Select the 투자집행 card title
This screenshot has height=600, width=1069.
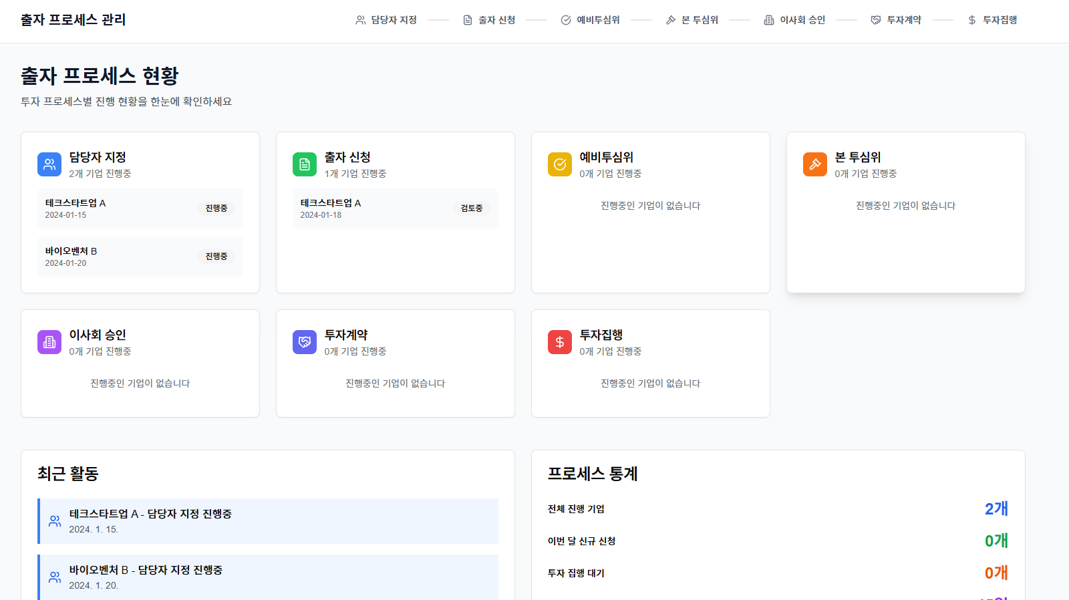coord(601,335)
